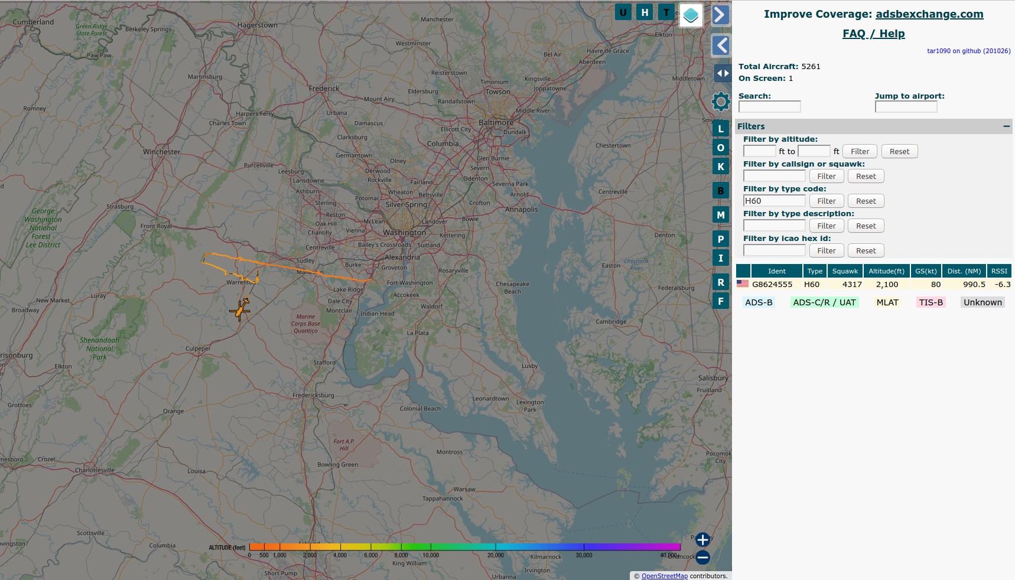
Task: Collapse the Filters panel
Action: pos(1006,126)
